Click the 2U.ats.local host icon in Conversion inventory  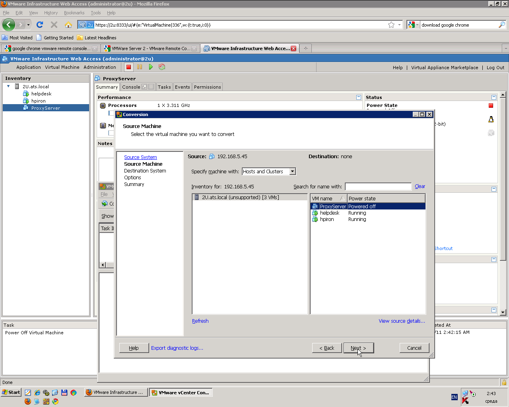pyautogui.click(x=196, y=197)
